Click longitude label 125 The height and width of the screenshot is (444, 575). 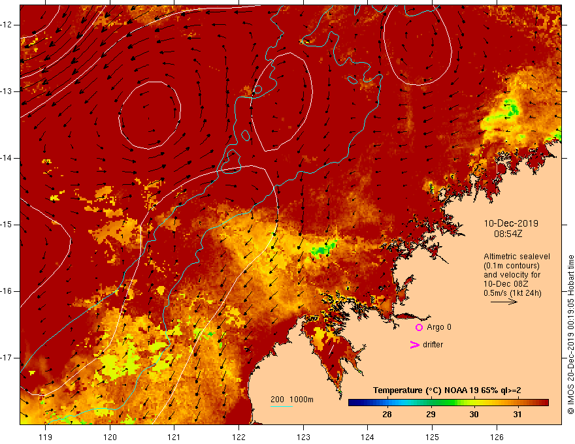(x=432, y=437)
